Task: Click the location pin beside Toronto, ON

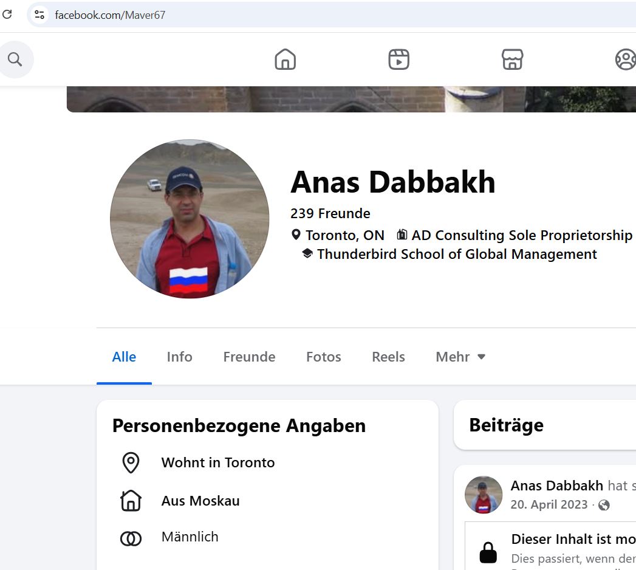Action: pos(296,235)
